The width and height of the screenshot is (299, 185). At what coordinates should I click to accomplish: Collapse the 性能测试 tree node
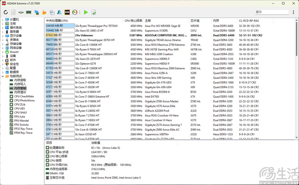pyautogui.click(x=3, y=76)
